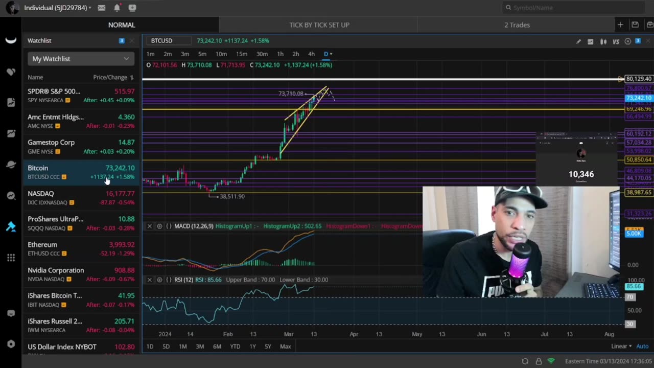The height and width of the screenshot is (368, 654).
Task: Set chart range to 3M
Action: click(x=200, y=347)
